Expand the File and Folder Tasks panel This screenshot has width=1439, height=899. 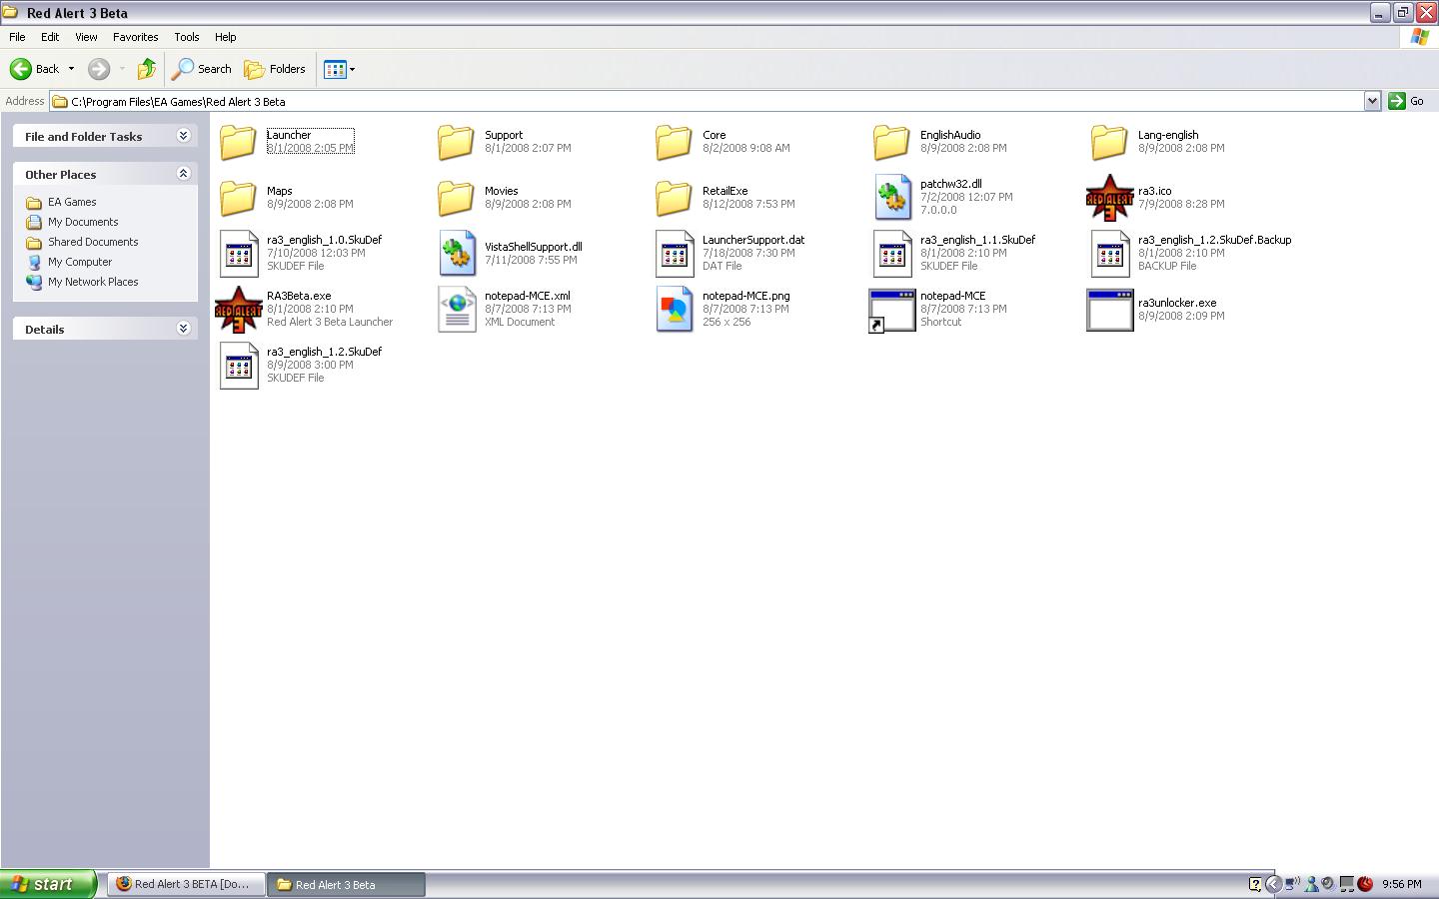coord(183,136)
